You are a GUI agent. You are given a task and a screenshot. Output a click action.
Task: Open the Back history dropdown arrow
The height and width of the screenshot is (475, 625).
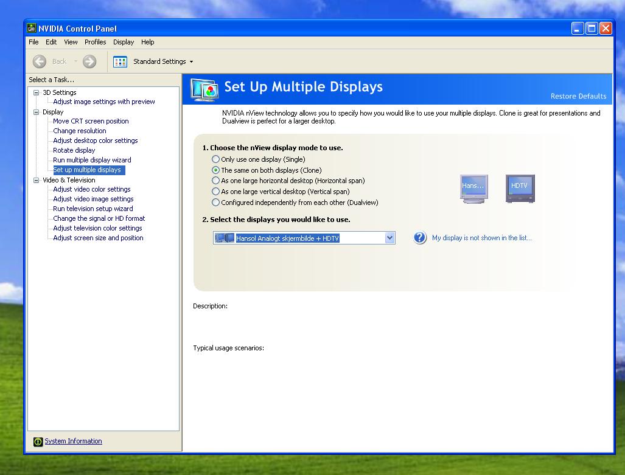(x=75, y=61)
